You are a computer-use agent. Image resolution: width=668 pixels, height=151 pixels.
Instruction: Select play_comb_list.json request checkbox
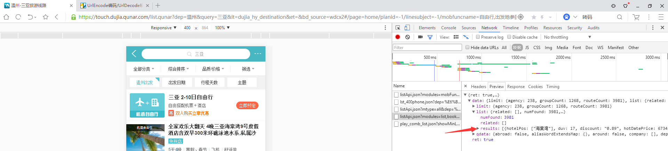(x=396, y=124)
